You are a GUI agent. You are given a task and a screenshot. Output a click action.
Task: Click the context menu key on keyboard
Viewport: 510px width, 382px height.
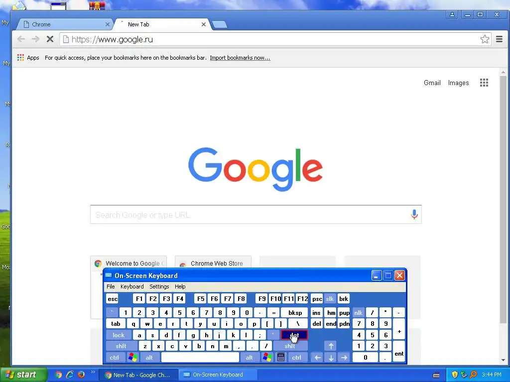(x=281, y=357)
